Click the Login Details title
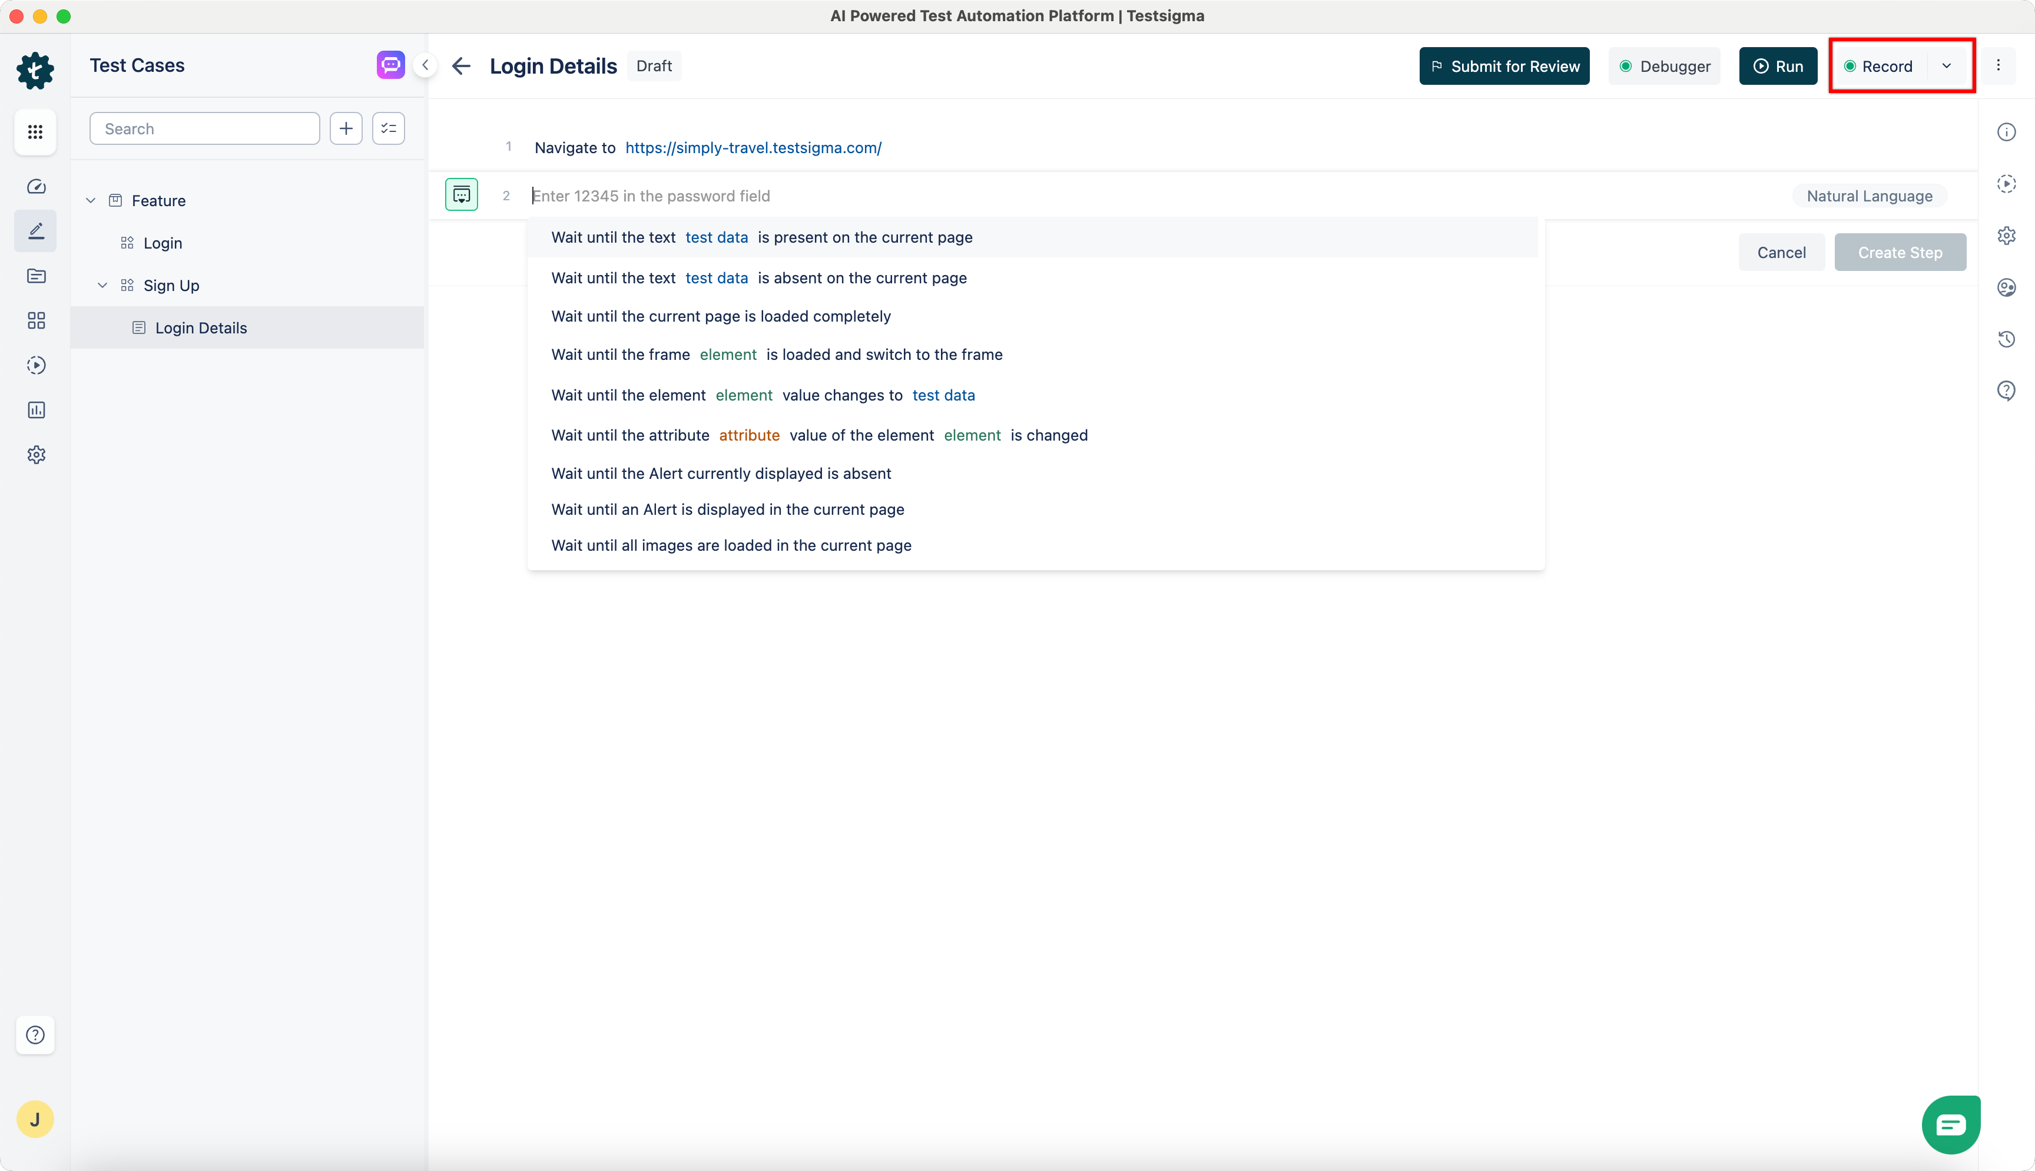 [x=553, y=66]
